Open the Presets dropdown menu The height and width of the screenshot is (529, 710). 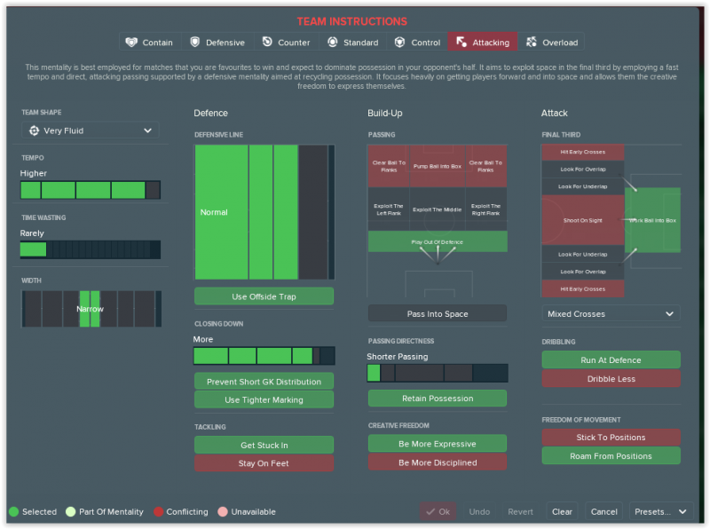click(x=661, y=512)
